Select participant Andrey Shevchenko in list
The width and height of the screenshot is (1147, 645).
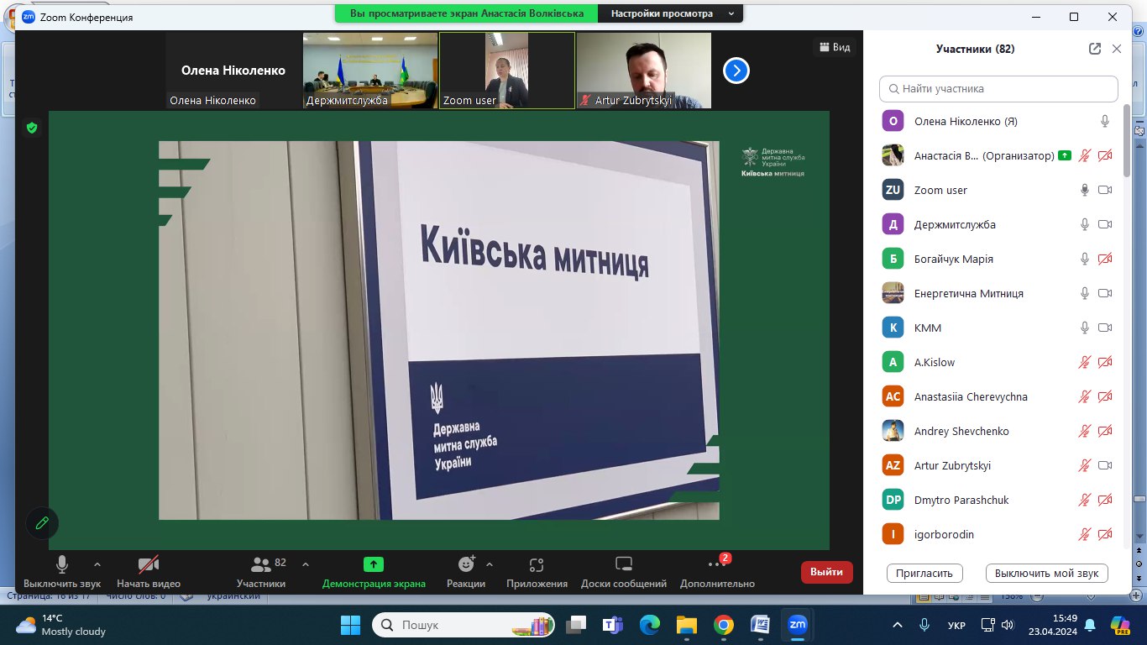click(x=998, y=431)
